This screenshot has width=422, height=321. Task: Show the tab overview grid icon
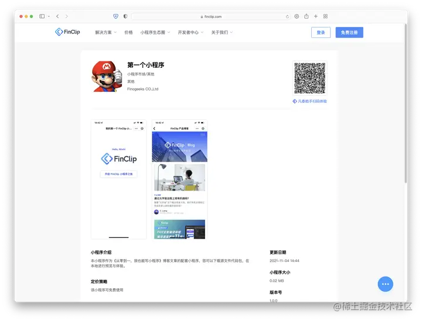(x=325, y=16)
